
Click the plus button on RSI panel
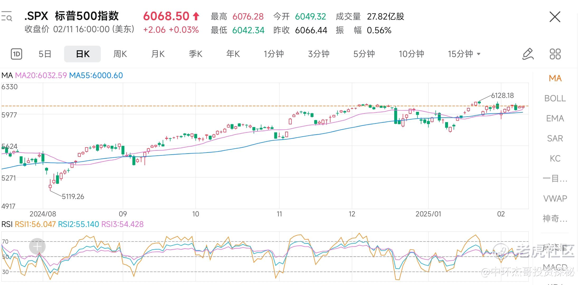[37, 246]
